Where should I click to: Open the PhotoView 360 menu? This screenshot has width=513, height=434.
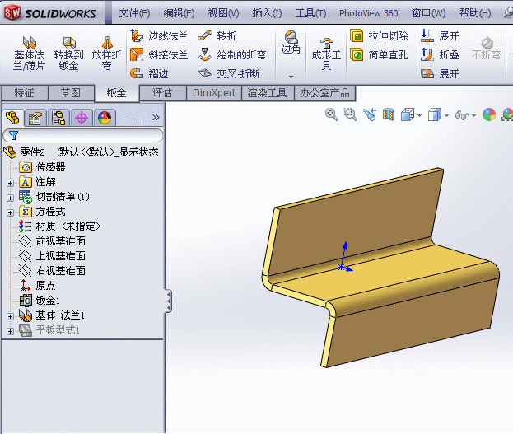pyautogui.click(x=368, y=13)
